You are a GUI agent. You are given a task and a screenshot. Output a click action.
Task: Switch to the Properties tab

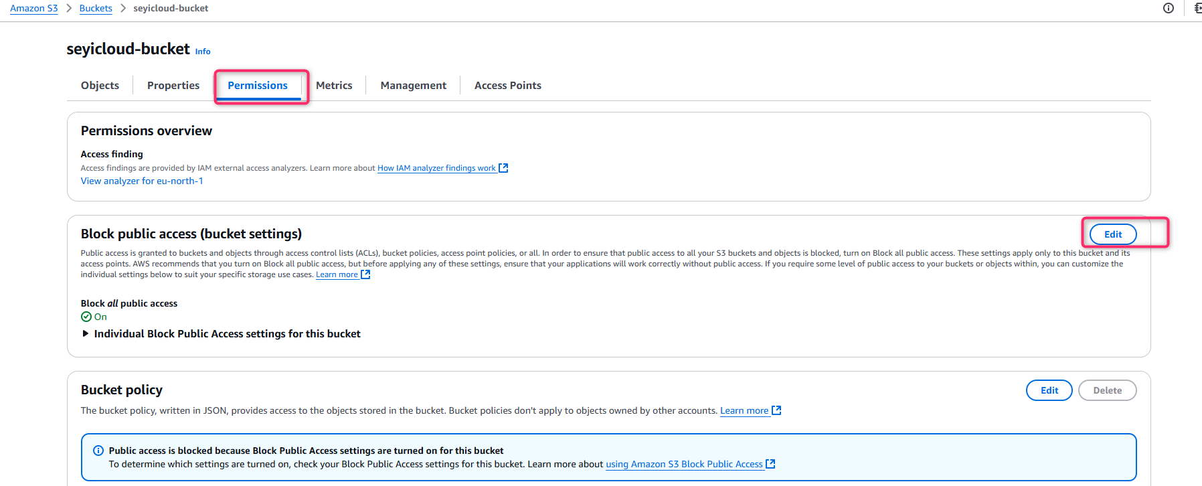(x=173, y=85)
